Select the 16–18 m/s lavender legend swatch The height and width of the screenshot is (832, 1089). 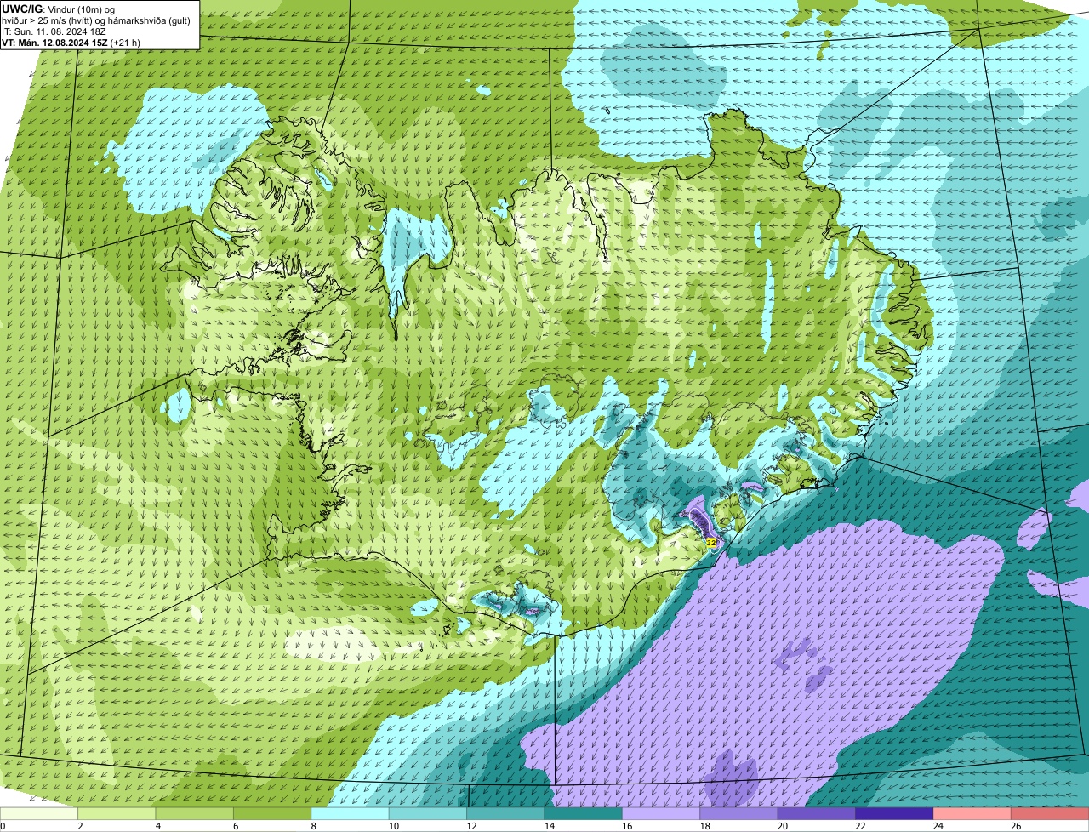[661, 813]
